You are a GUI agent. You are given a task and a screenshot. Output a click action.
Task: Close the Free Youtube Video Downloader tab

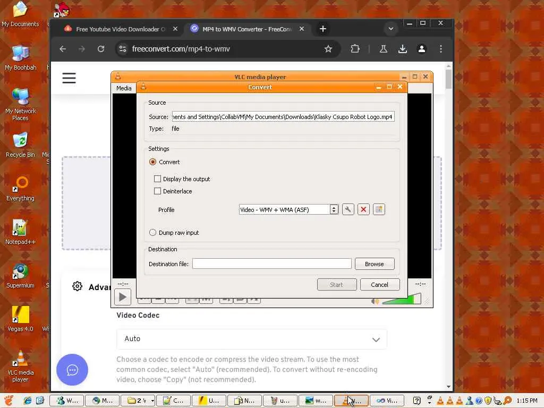click(x=175, y=29)
